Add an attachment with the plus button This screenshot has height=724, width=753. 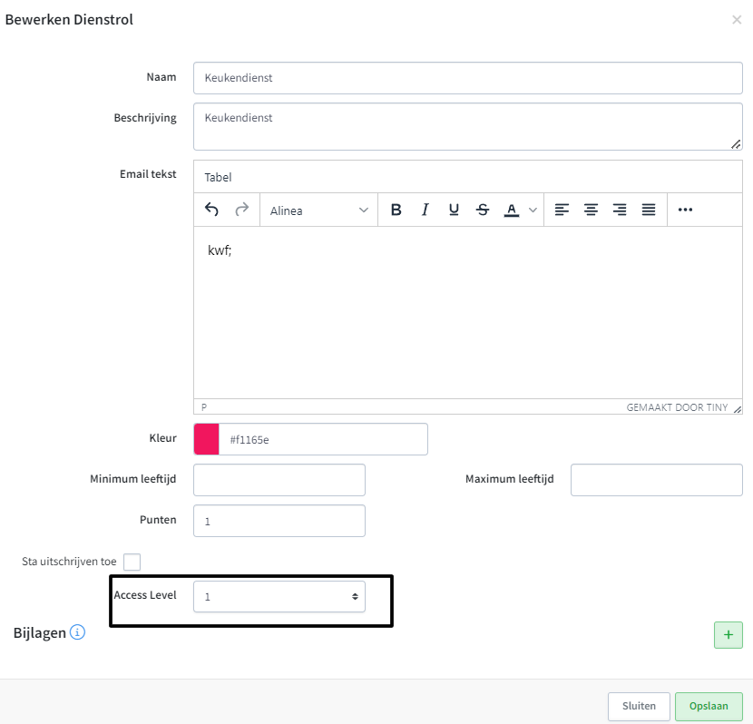click(x=728, y=635)
